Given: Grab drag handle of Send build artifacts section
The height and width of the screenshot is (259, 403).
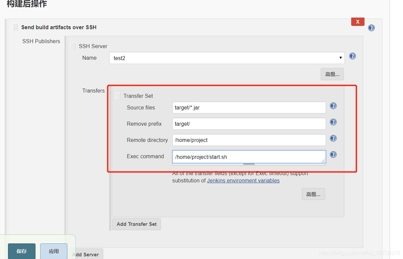Looking at the screenshot, I should pyautogui.click(x=15, y=27).
